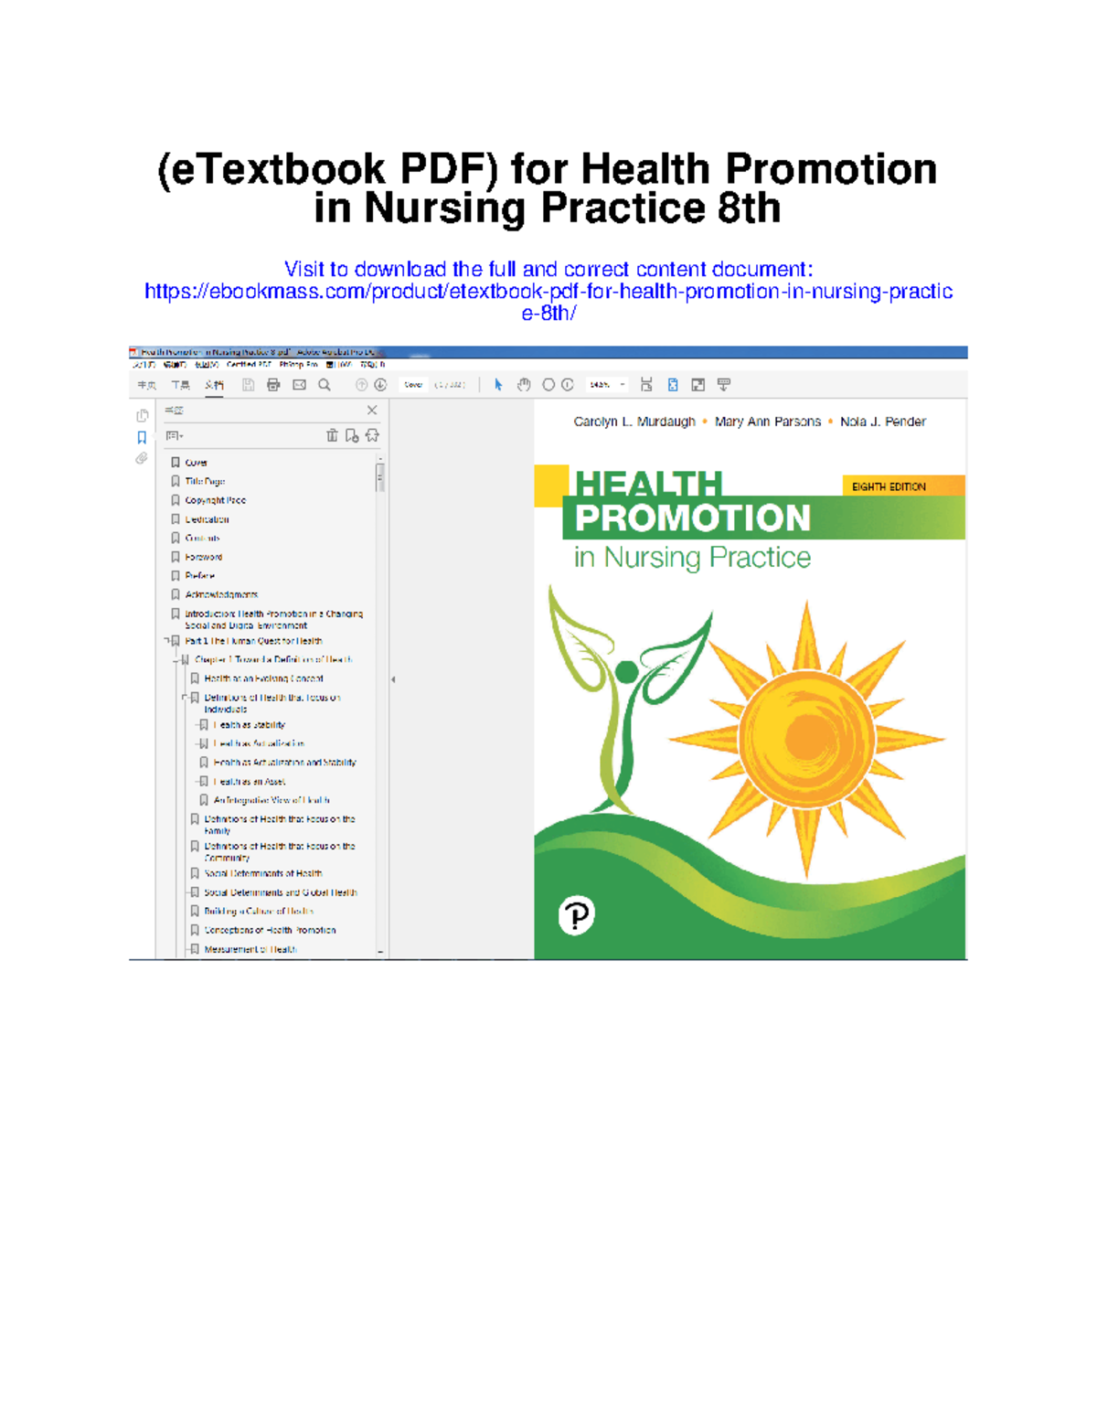1097x1420 pixels.
Task: Collapse navigation pane with side arrow
Action: [393, 679]
